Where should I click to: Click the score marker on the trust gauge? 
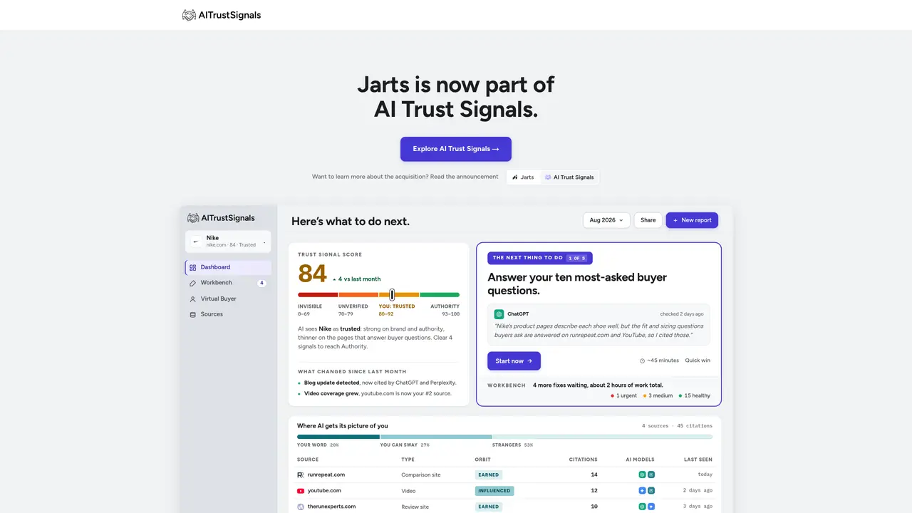pos(392,294)
